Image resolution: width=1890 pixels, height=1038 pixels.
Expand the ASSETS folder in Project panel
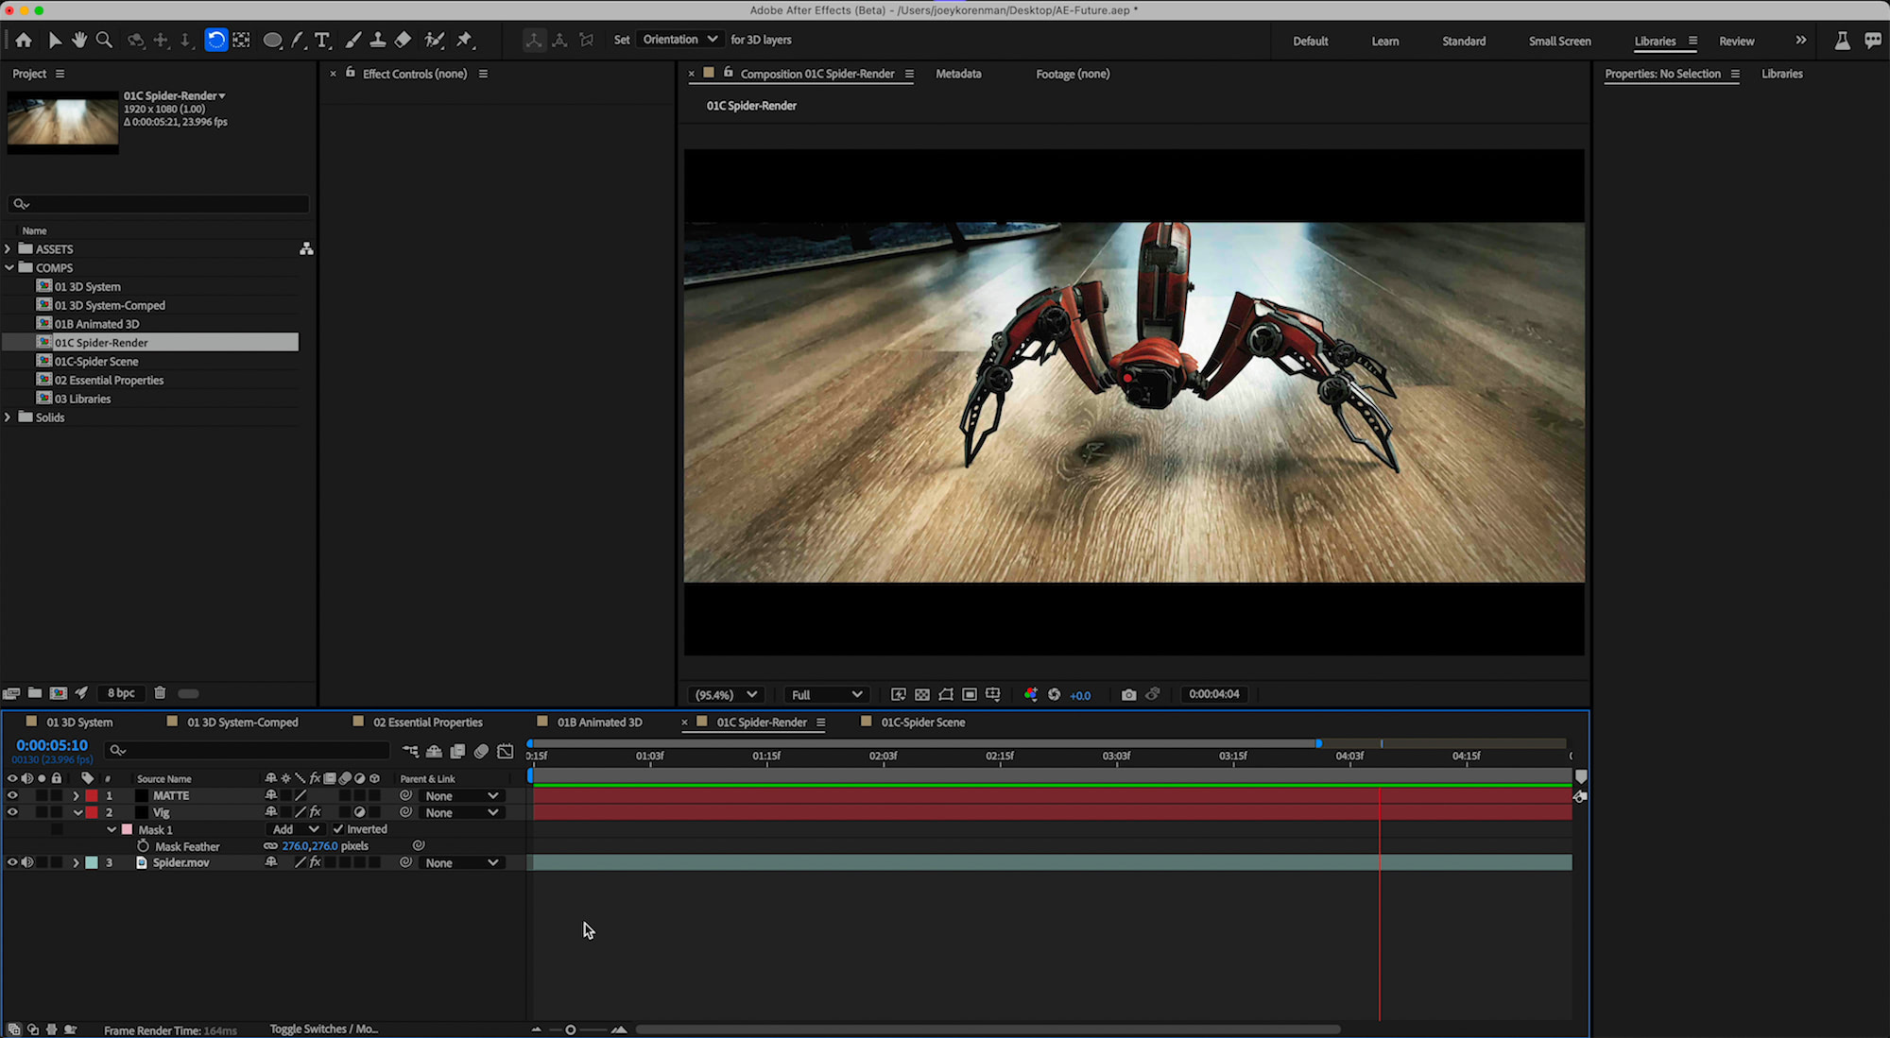click(x=8, y=248)
